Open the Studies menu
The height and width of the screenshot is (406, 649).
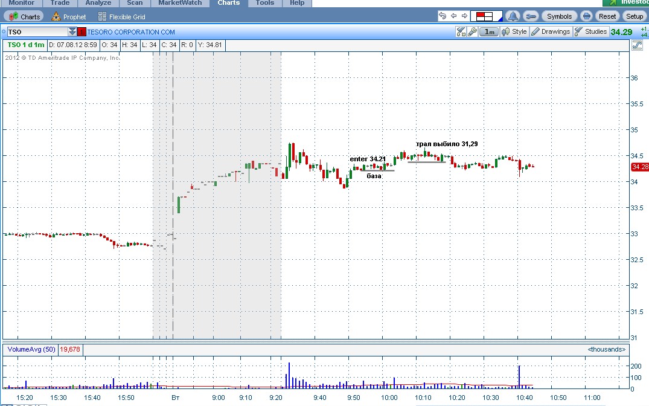click(590, 32)
